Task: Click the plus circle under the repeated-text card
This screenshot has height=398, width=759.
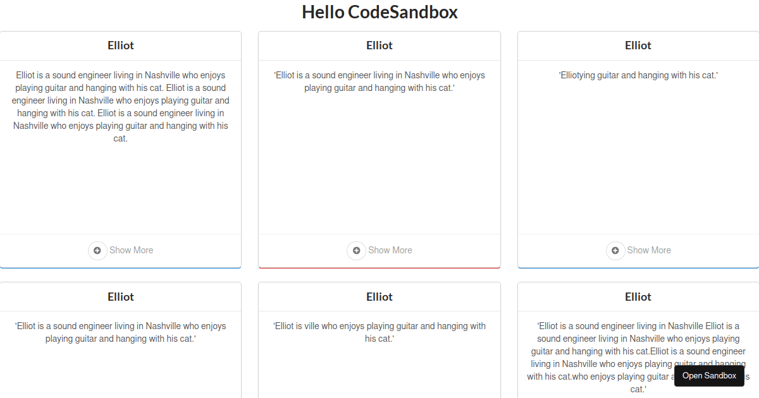Action: [x=97, y=251]
